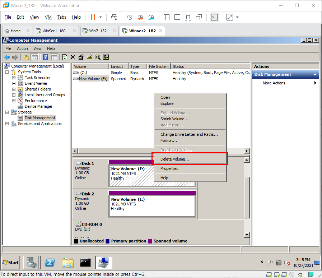Toggle the thumbnail bar view icon
The width and height of the screenshot is (322, 278).
coord(177,17)
